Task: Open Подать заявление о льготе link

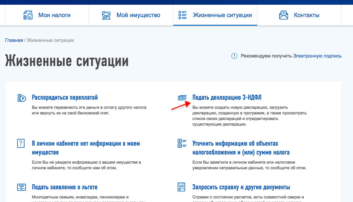Action: tap(64, 187)
